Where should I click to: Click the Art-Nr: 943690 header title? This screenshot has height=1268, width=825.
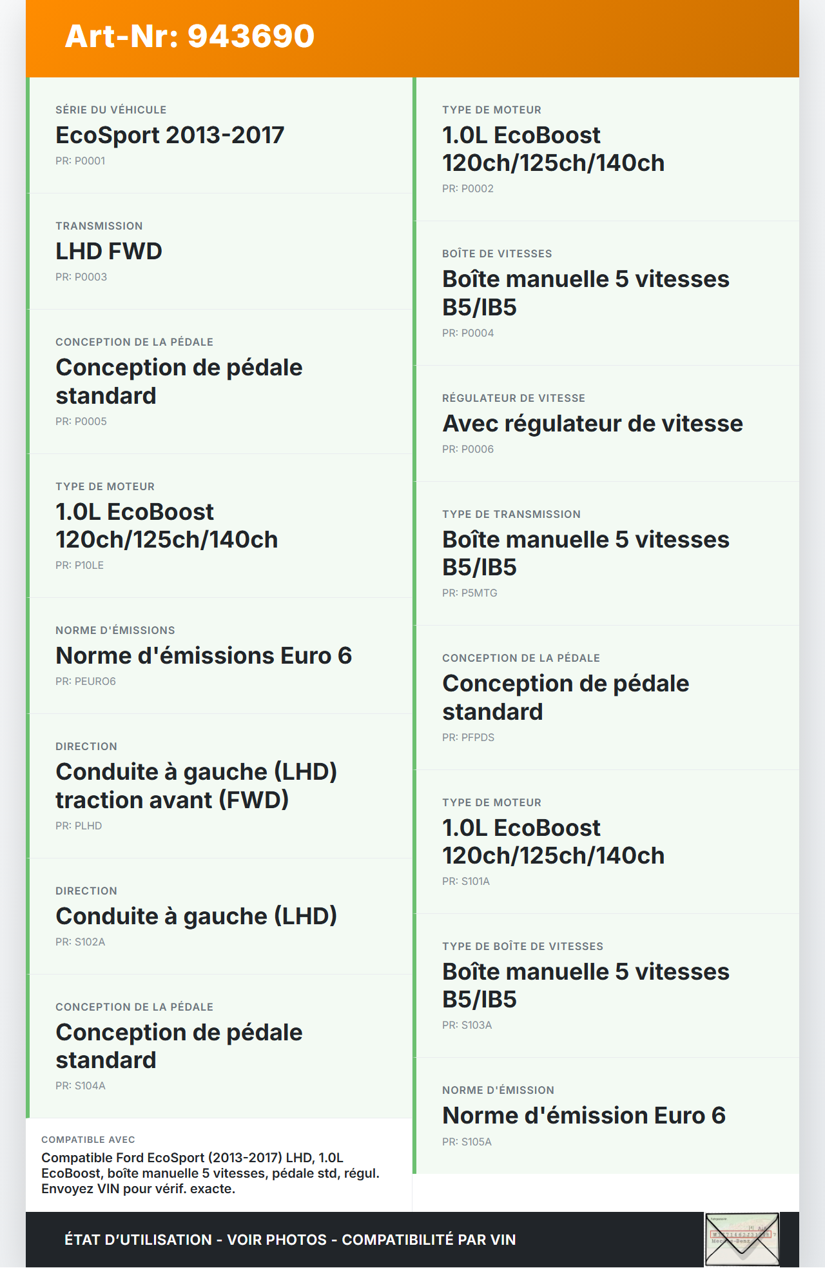[189, 37]
